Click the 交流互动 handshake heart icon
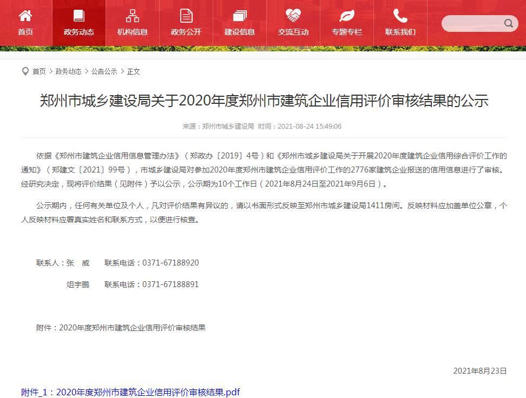The height and width of the screenshot is (398, 526). [x=293, y=15]
